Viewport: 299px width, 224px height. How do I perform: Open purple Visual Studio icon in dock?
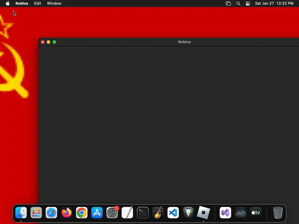coord(225,213)
